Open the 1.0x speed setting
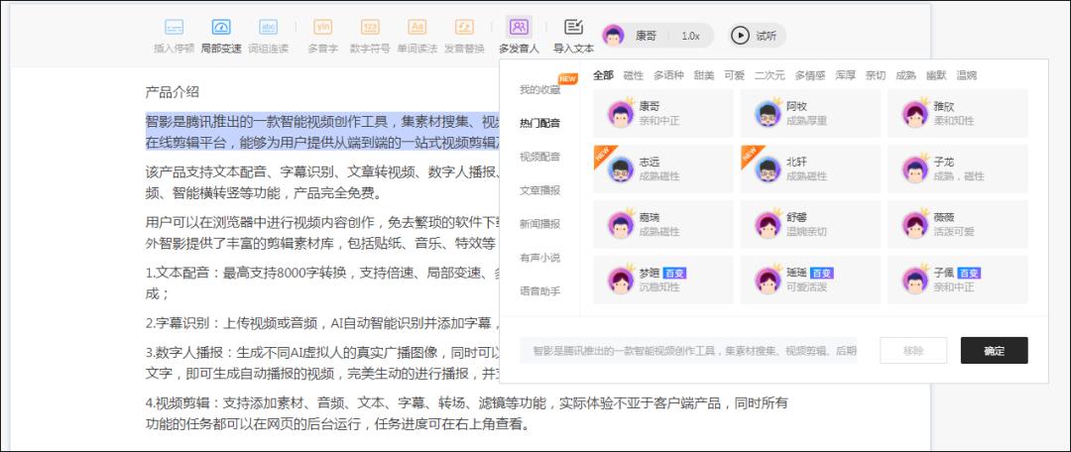Image resolution: width=1071 pixels, height=452 pixels. coord(690,37)
